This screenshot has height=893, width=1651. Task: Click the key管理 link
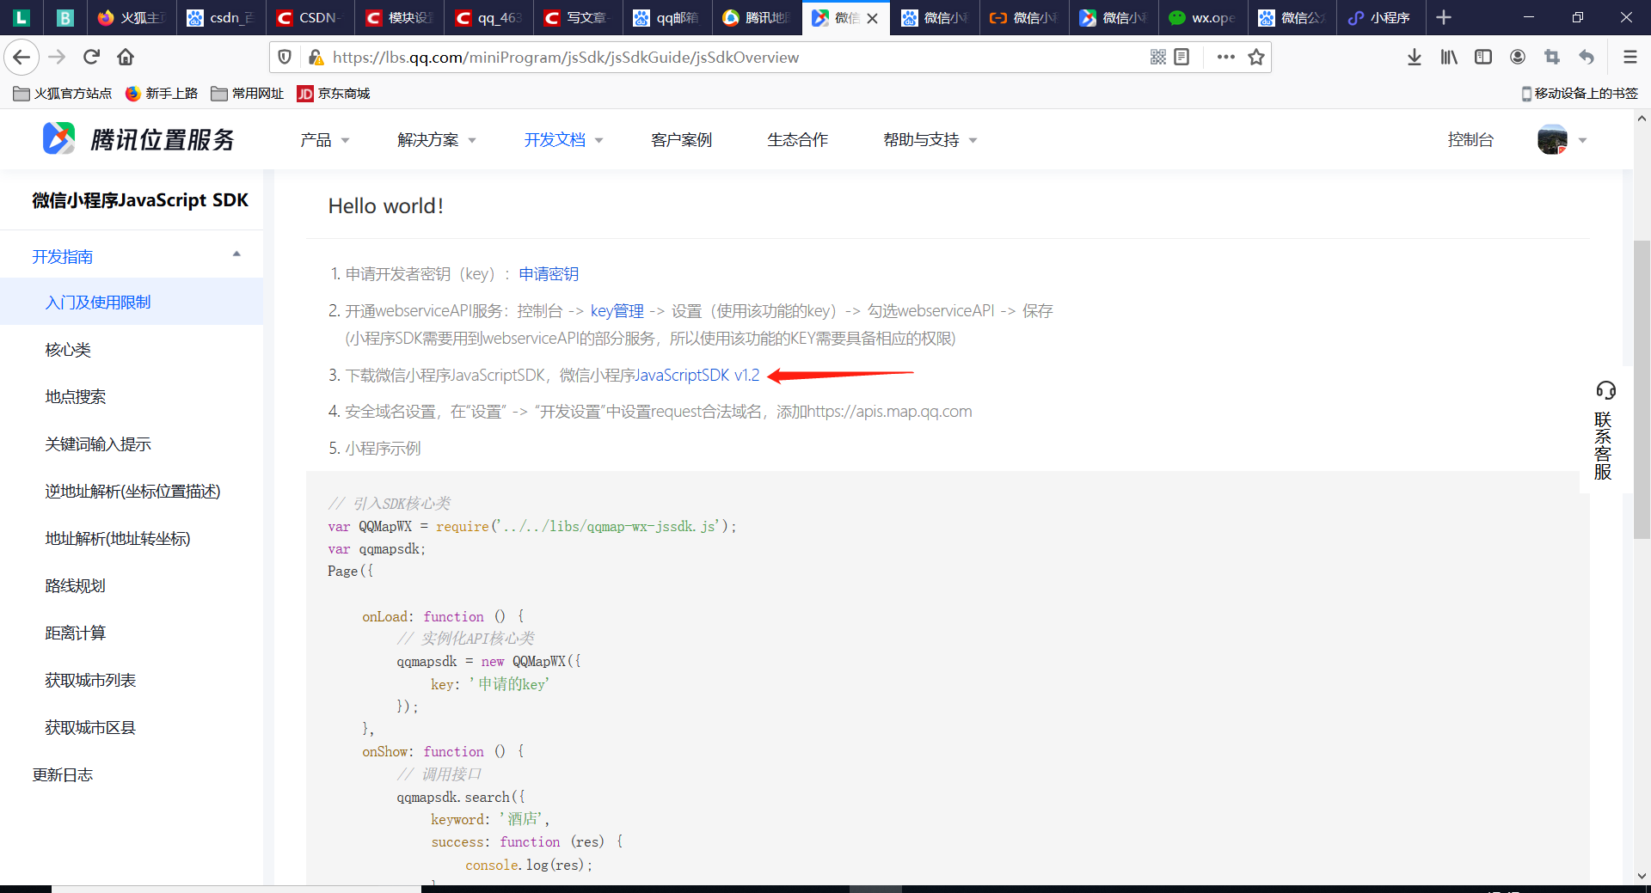pyautogui.click(x=617, y=311)
